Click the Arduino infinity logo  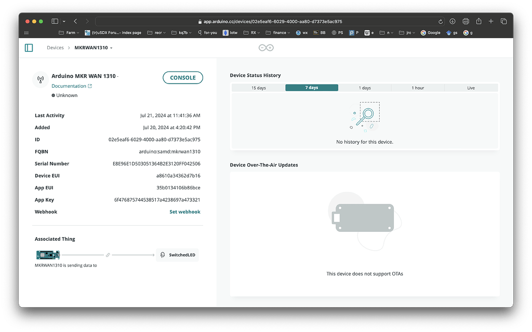pyautogui.click(x=266, y=48)
